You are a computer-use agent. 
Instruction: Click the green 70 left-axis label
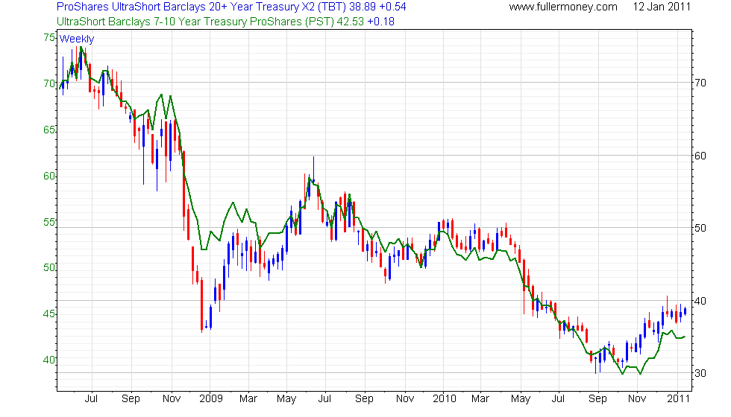pos(49,83)
